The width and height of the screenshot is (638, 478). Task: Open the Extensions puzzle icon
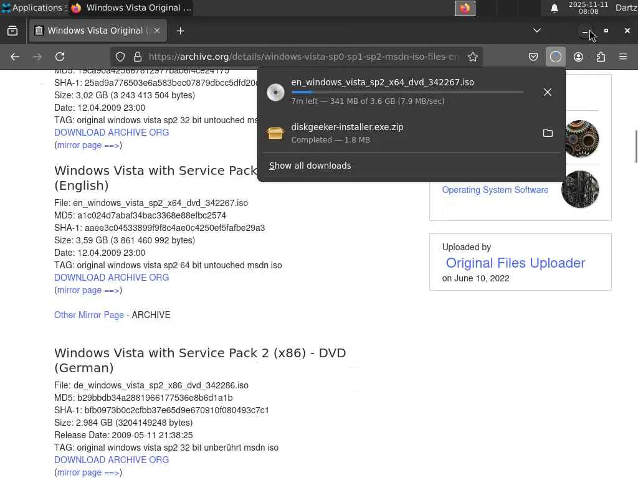(601, 57)
